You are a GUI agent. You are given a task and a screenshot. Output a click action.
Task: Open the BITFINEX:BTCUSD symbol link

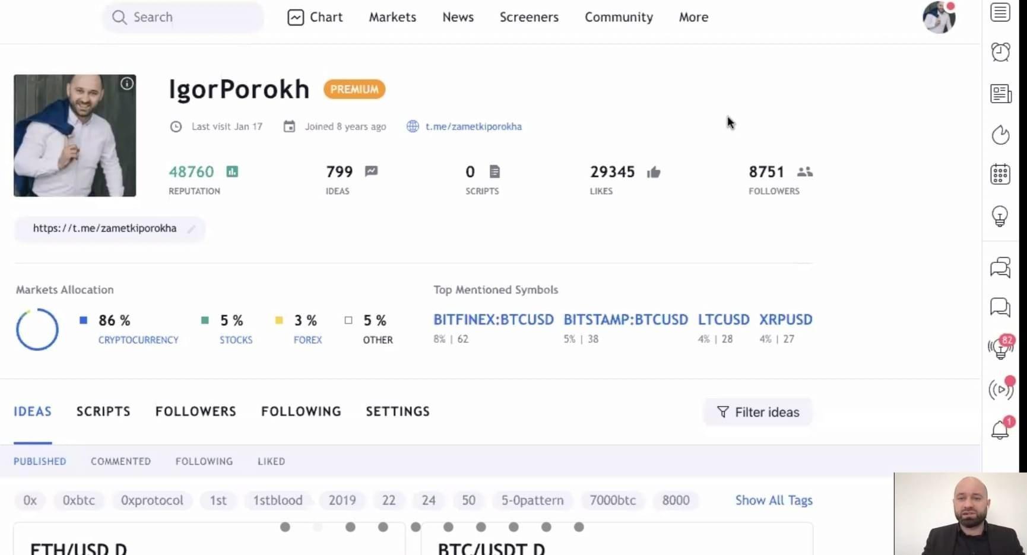coord(493,320)
